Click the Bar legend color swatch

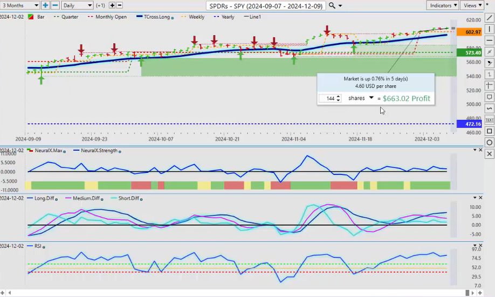point(31,17)
